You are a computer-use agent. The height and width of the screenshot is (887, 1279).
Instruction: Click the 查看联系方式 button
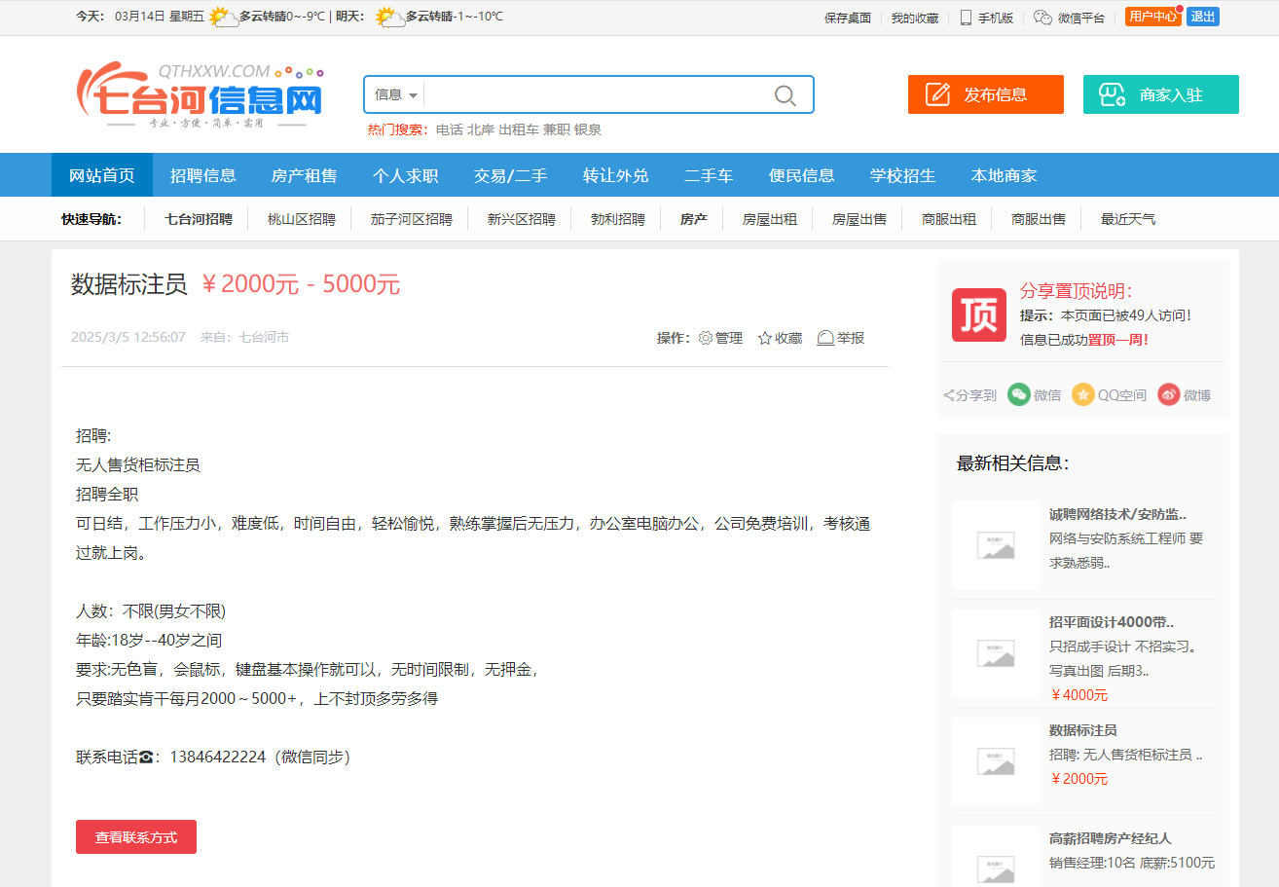(x=136, y=837)
